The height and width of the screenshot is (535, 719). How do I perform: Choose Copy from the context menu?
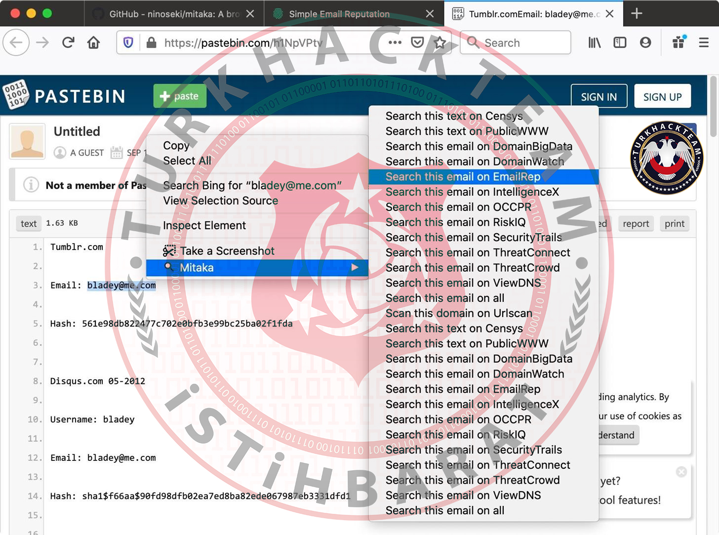257,145
